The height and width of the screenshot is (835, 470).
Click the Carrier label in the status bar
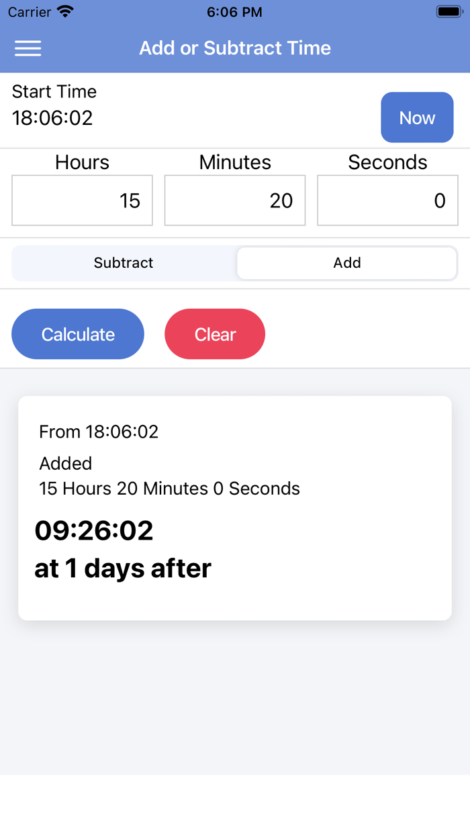(27, 11)
